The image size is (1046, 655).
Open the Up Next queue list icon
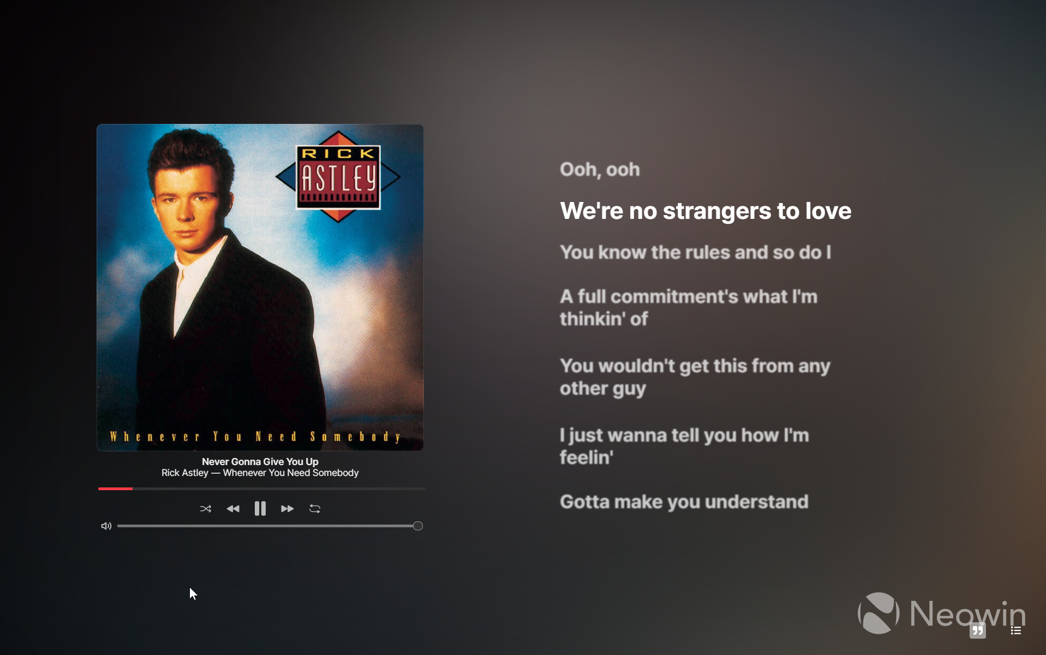point(1015,630)
